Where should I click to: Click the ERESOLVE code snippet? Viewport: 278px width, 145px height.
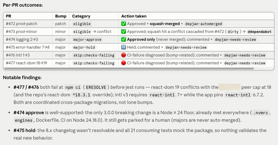click(96, 87)
